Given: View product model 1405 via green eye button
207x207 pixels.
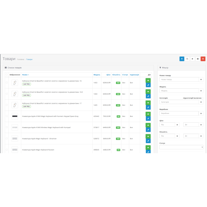Looking at the screenshot, I should tap(148, 103).
